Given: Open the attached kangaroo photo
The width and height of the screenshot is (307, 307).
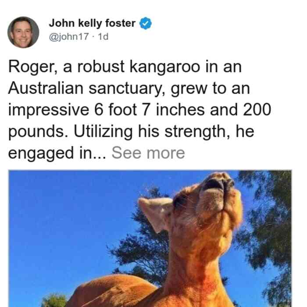Looking at the screenshot, I should coord(150,239).
